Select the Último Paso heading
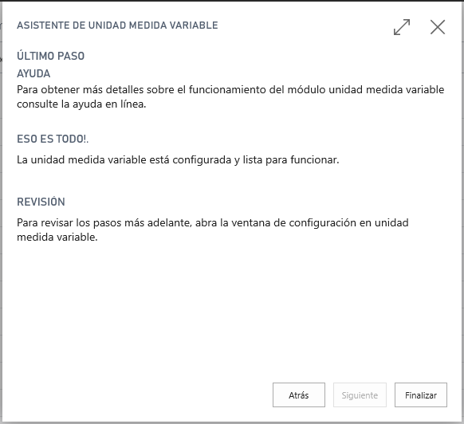Viewport: 464px width, 424px height. tap(50, 56)
